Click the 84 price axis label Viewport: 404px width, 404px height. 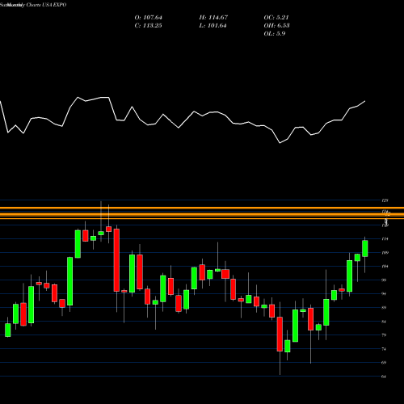click(x=384, y=322)
